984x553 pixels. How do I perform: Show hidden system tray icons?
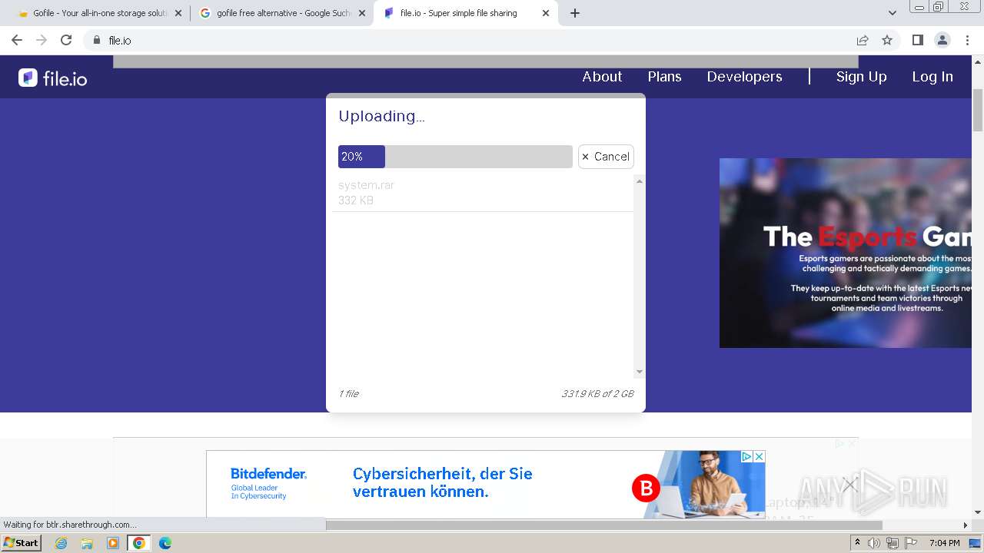857,543
